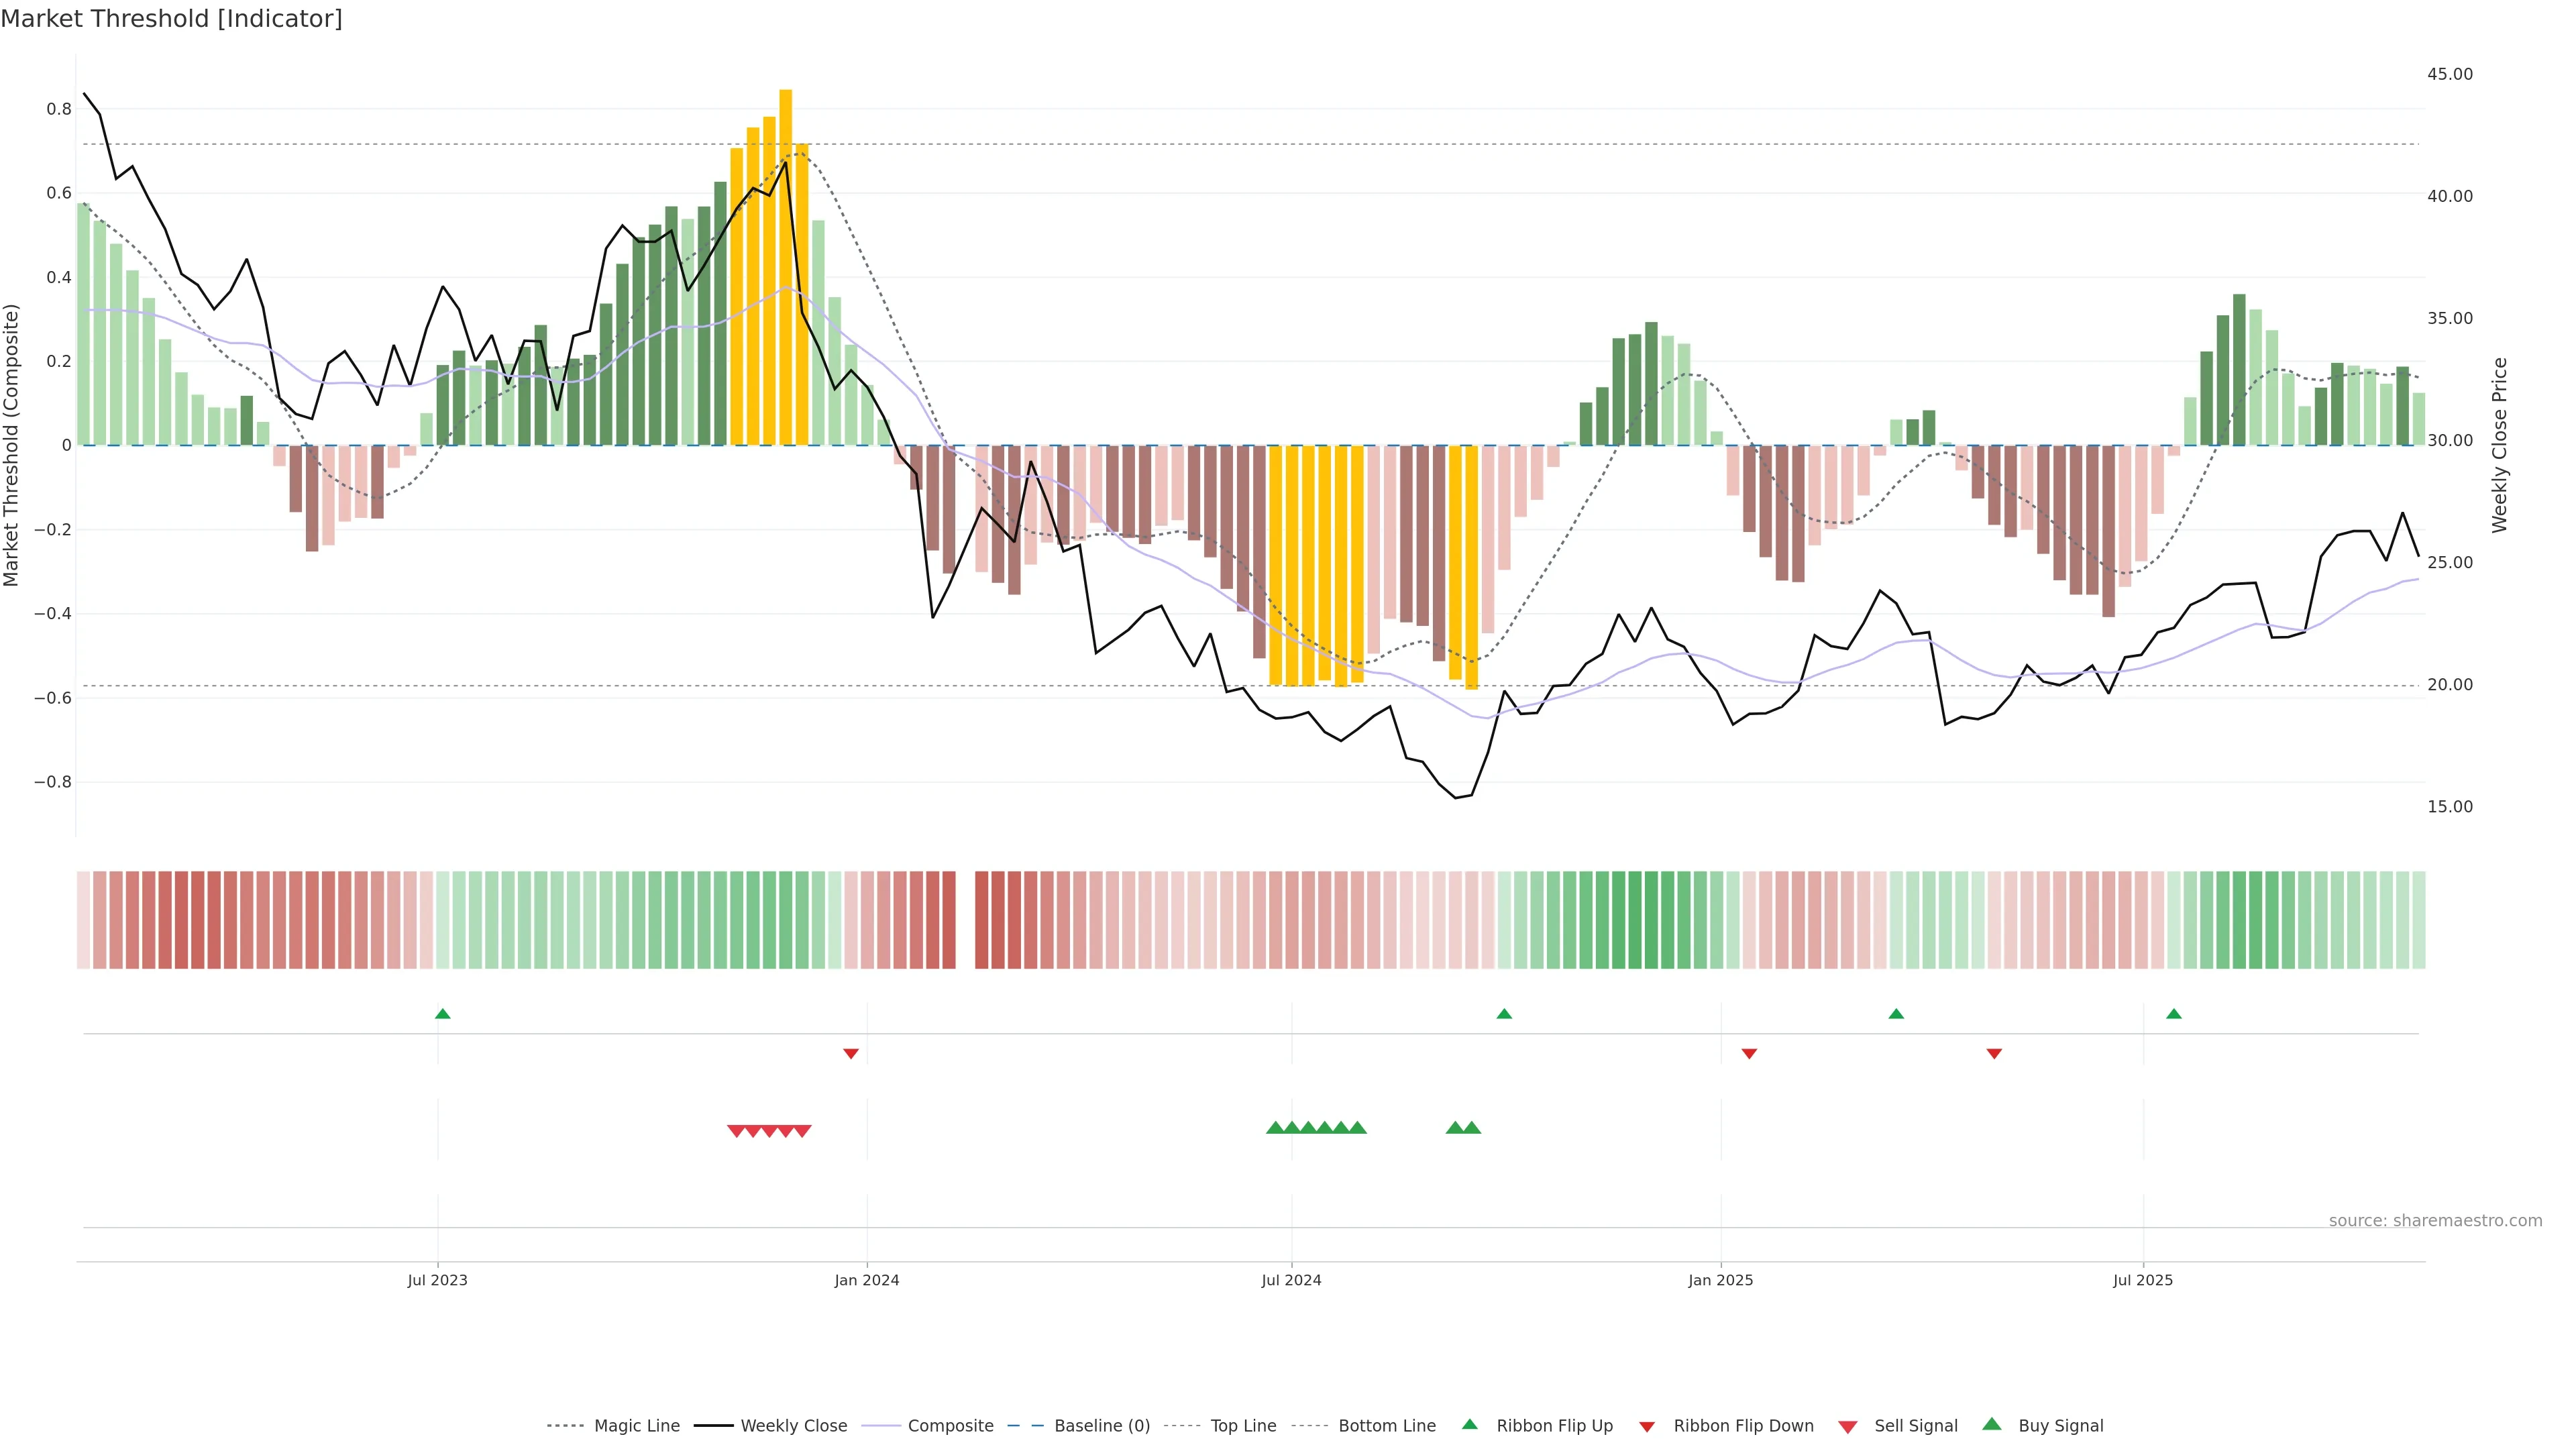
Task: Toggle the Baseline (0) legend entry
Action: [x=1101, y=1426]
